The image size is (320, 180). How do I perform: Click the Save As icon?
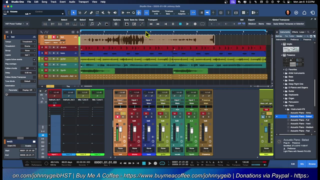coord(134,24)
